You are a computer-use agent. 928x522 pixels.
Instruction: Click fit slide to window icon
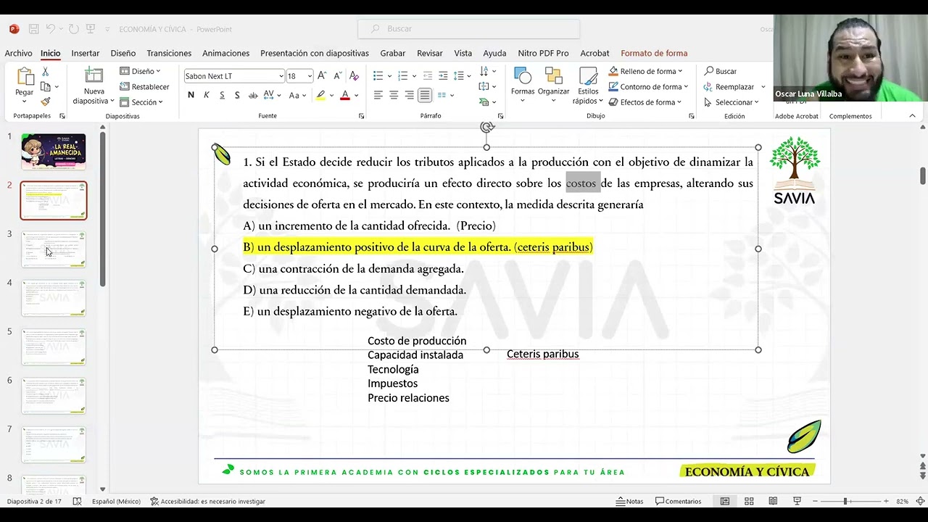[x=920, y=501]
